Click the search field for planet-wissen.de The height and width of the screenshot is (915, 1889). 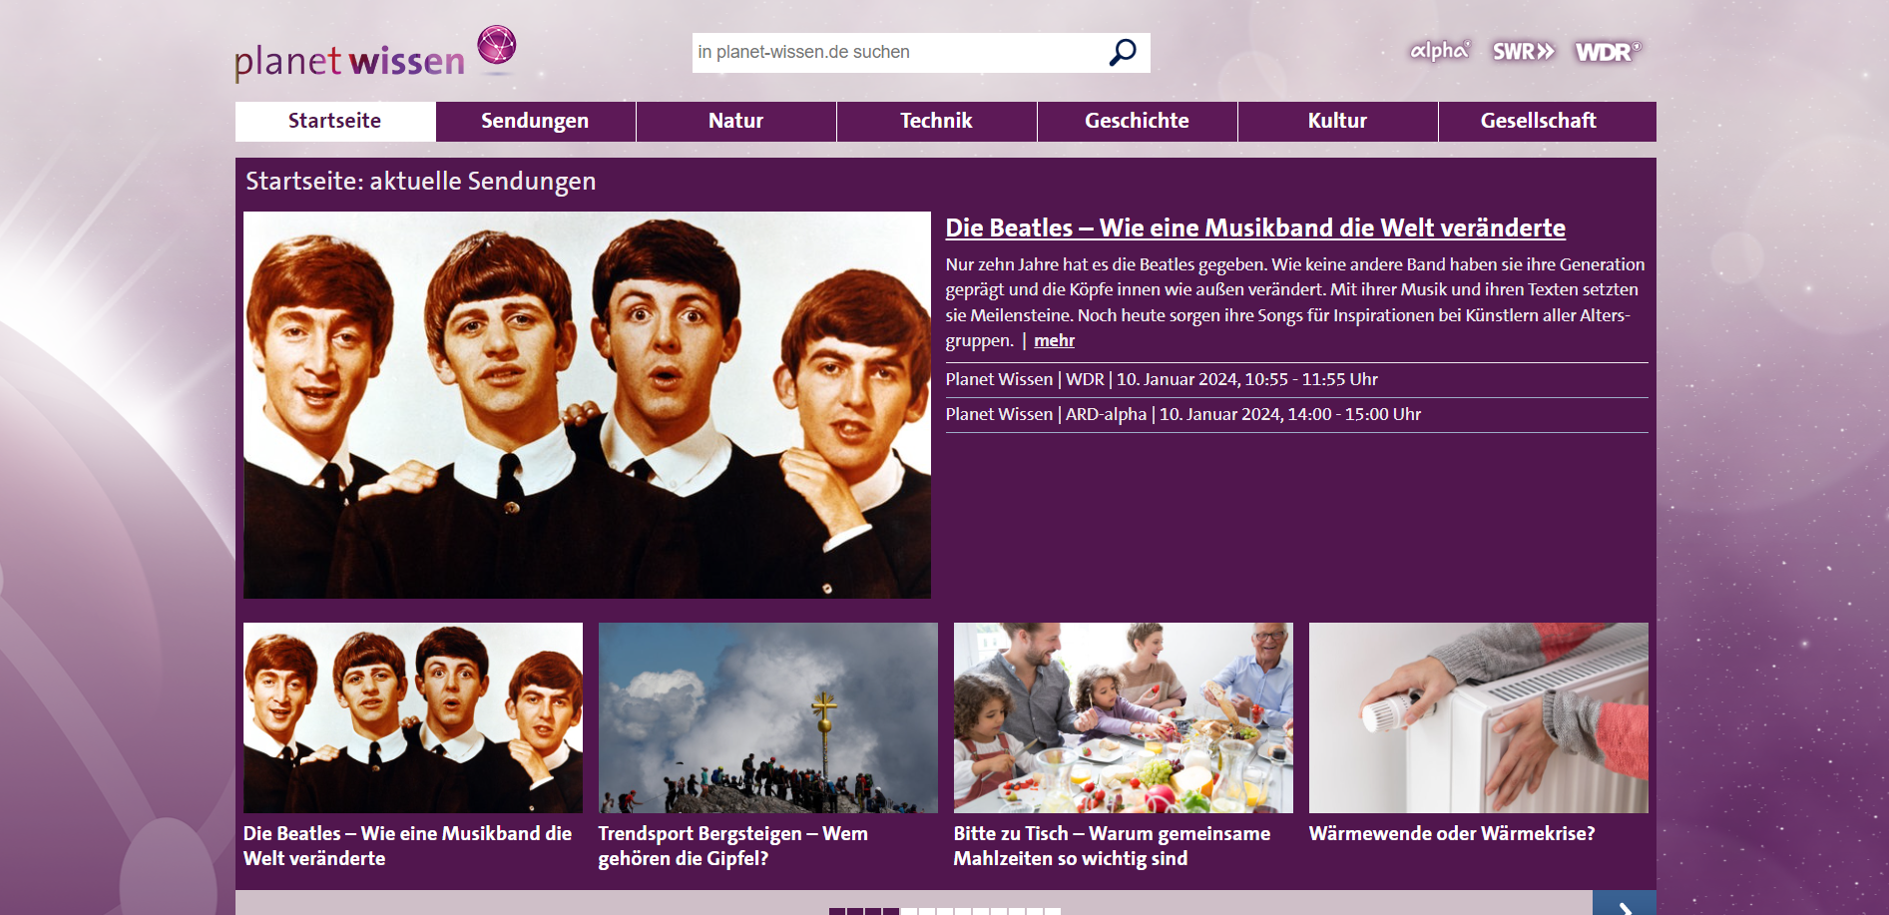(899, 52)
